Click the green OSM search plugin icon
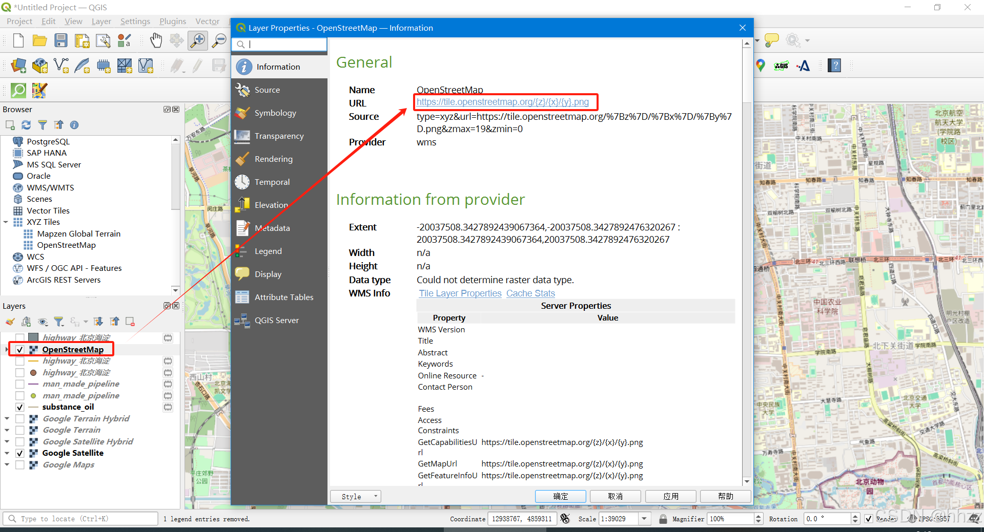Image resolution: width=984 pixels, height=532 pixels. pyautogui.click(x=18, y=91)
